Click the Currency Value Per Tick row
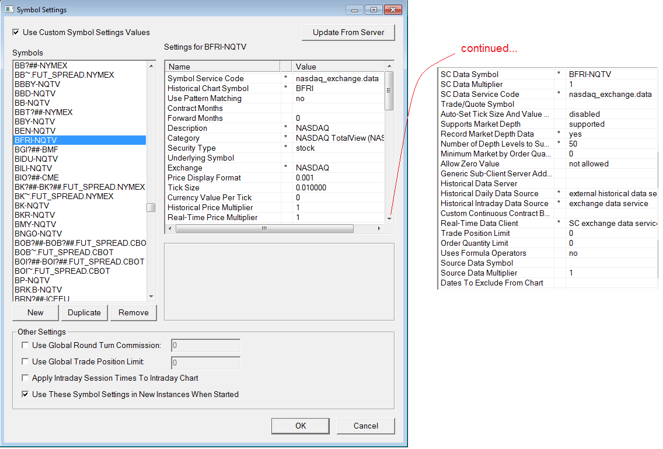 click(275, 197)
